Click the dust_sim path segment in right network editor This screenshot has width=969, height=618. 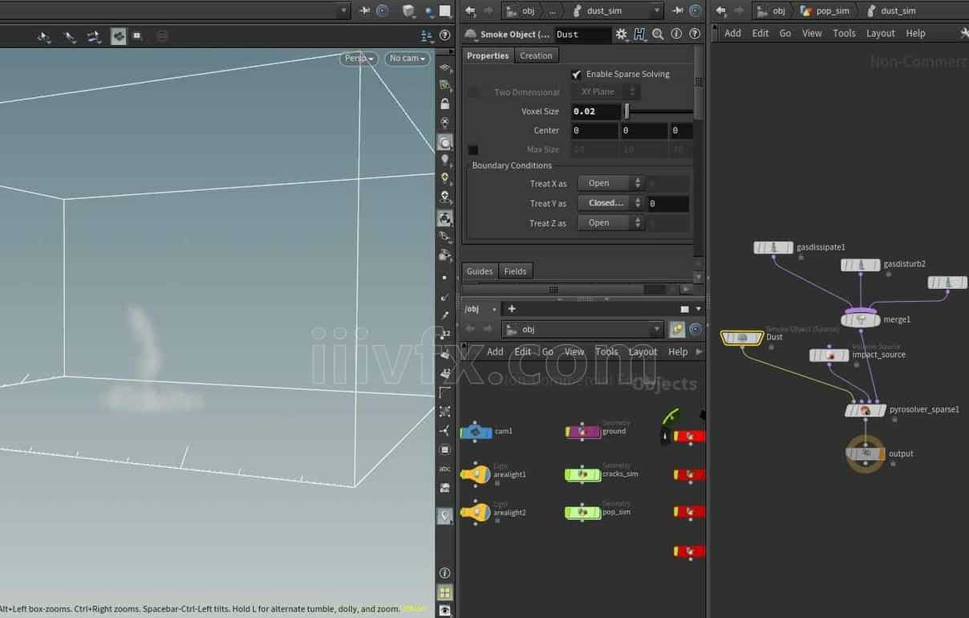click(x=892, y=10)
